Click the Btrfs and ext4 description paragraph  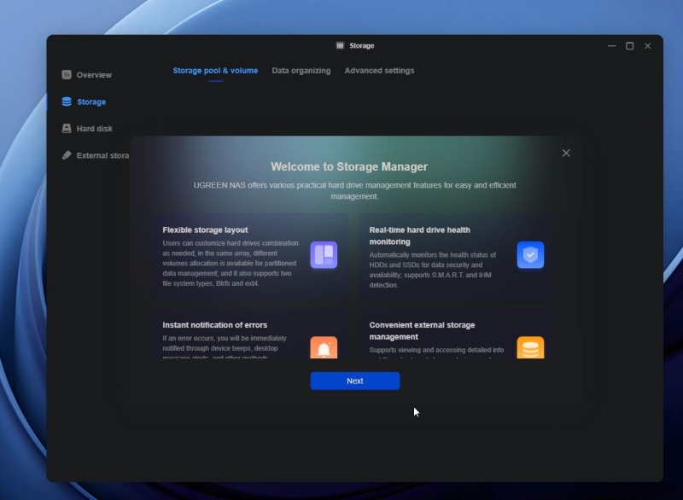pos(231,264)
